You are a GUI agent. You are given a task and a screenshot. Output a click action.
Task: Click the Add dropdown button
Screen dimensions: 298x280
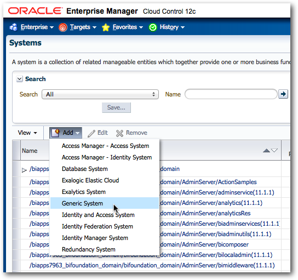(x=66, y=133)
